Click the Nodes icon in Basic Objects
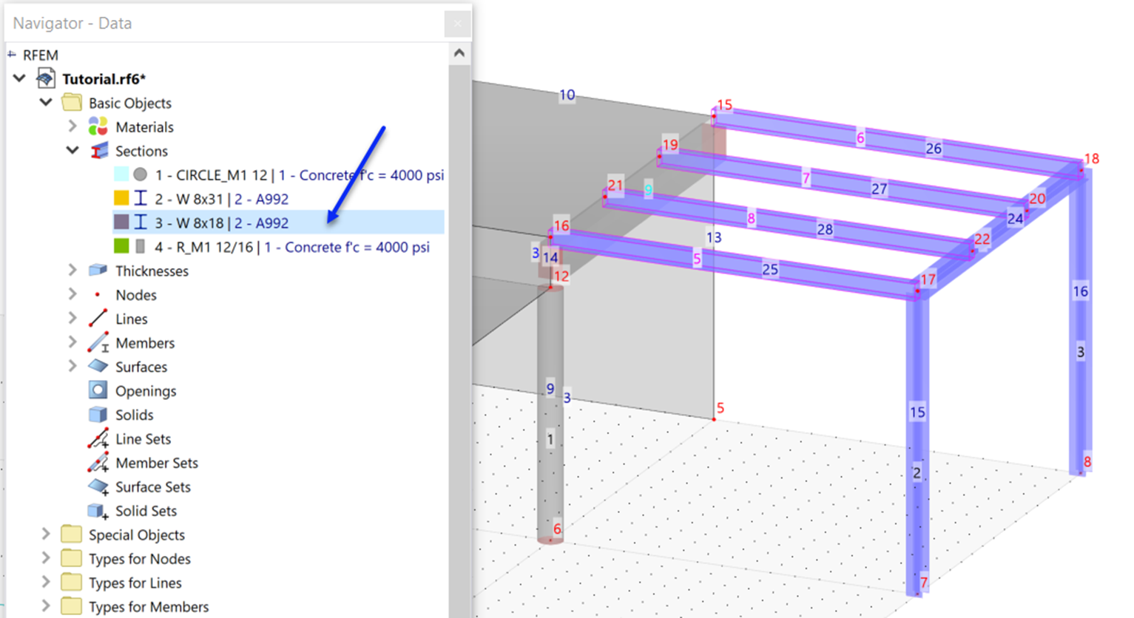 95,294
